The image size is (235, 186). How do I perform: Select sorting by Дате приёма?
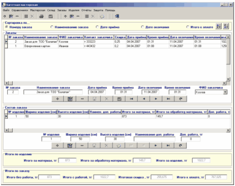click(97, 27)
